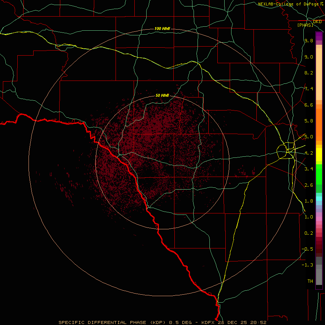Click the 4.2 value on the color scale
Image resolution: width=325 pixels, height=325 pixels.
click(x=309, y=153)
